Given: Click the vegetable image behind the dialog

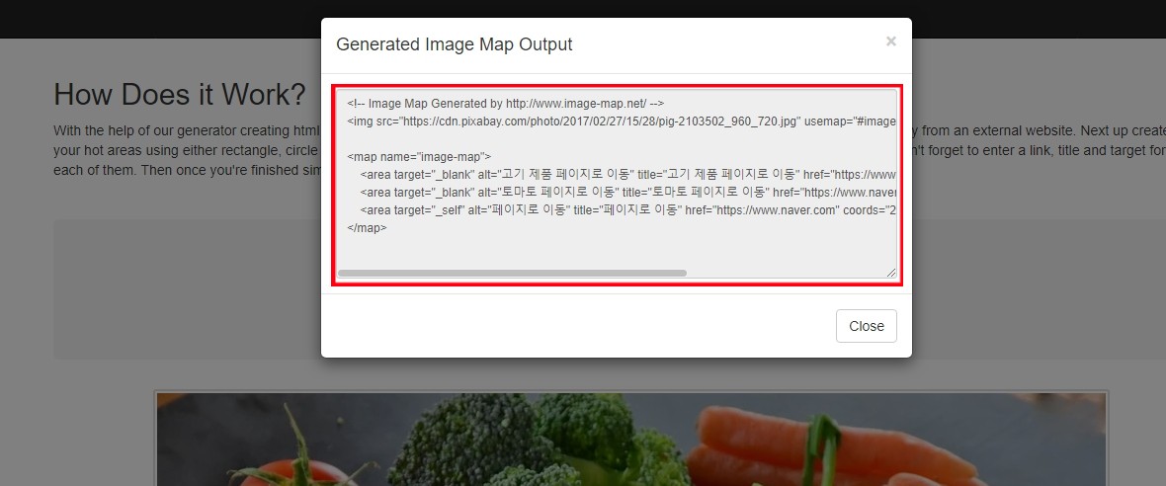Looking at the screenshot, I should [631, 439].
